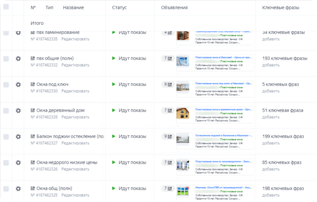Click the 7 ads counter for пвх общие (полн)
This screenshot has height=202, width=317.
(x=168, y=59)
